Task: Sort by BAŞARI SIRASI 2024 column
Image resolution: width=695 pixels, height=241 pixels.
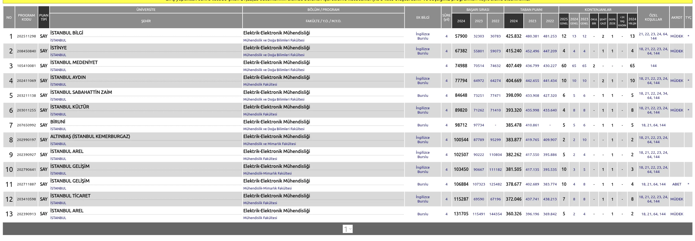Action: pyautogui.click(x=461, y=21)
